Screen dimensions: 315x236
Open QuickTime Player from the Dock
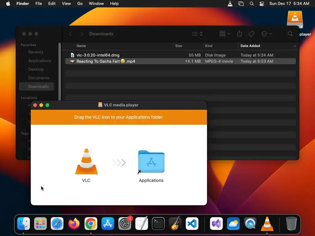tap(250, 223)
